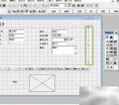Click the 打印(R) button

tap(52, 69)
